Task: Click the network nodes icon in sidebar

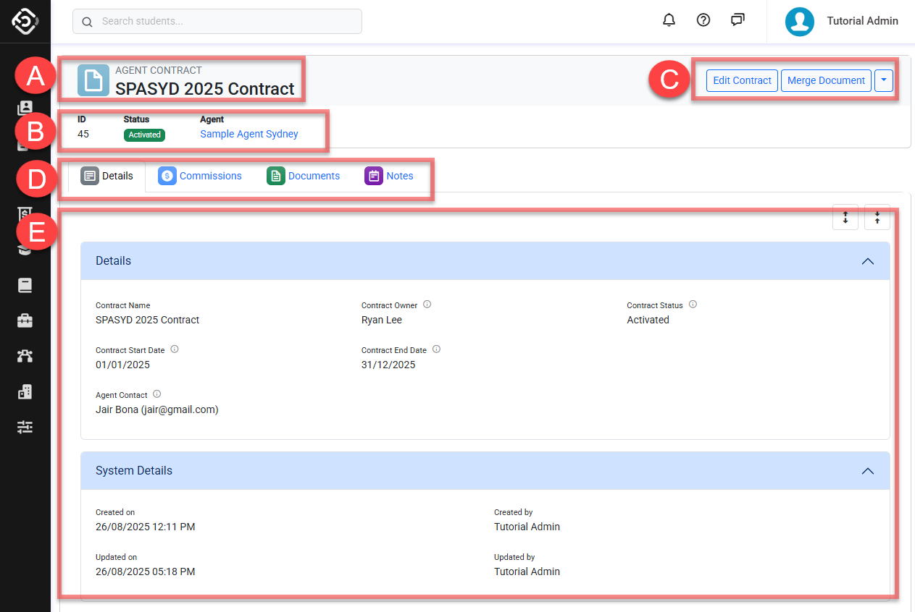Action: coord(25,356)
